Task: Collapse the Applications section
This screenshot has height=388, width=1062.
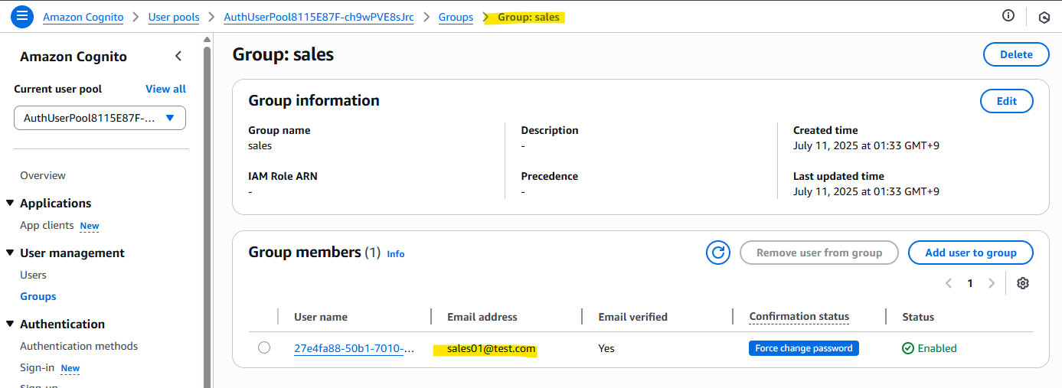Action: tap(10, 203)
